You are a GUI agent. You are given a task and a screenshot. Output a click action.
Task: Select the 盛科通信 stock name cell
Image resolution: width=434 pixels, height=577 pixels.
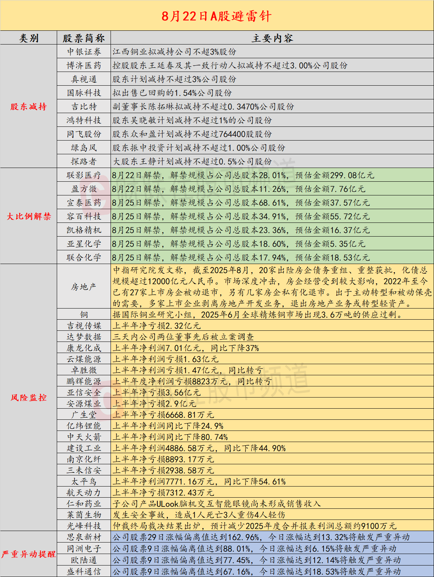click(84, 571)
